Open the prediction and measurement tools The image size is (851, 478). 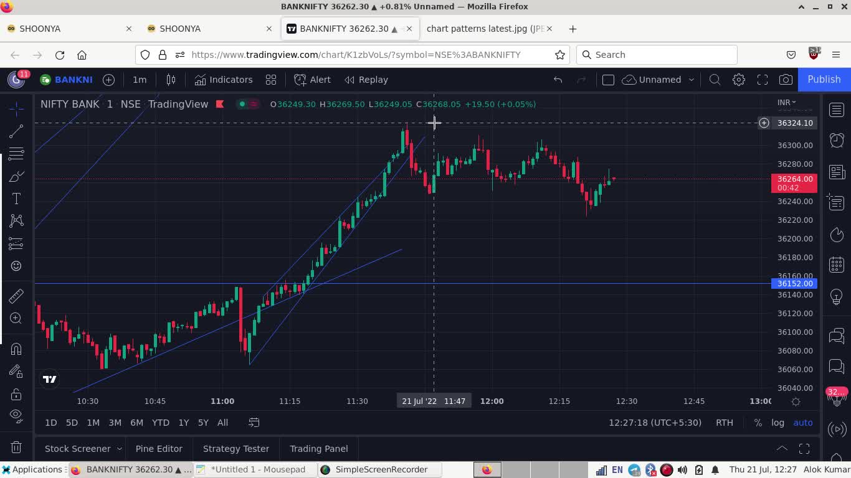point(16,243)
